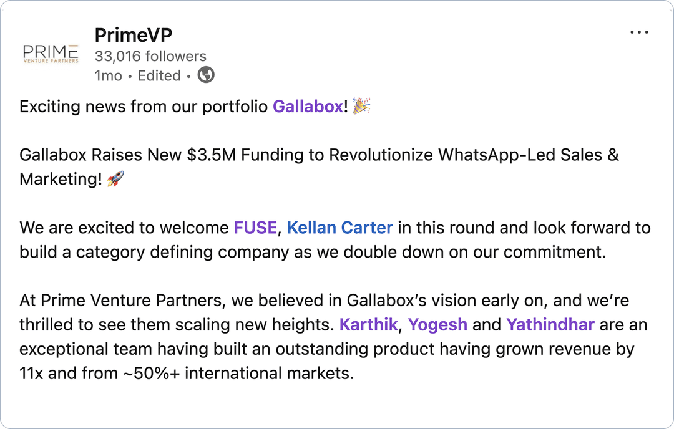Screen dimensions: 674x429
Task: Click the 'We are excited to welcome' sentence
Action: [125, 228]
